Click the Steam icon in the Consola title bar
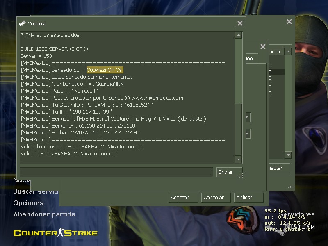 [x=23, y=23]
